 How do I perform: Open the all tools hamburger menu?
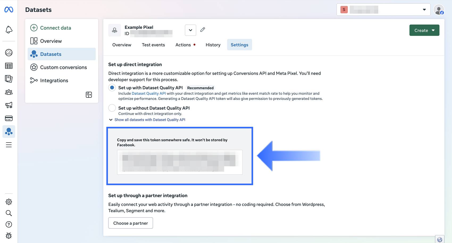pos(9,145)
